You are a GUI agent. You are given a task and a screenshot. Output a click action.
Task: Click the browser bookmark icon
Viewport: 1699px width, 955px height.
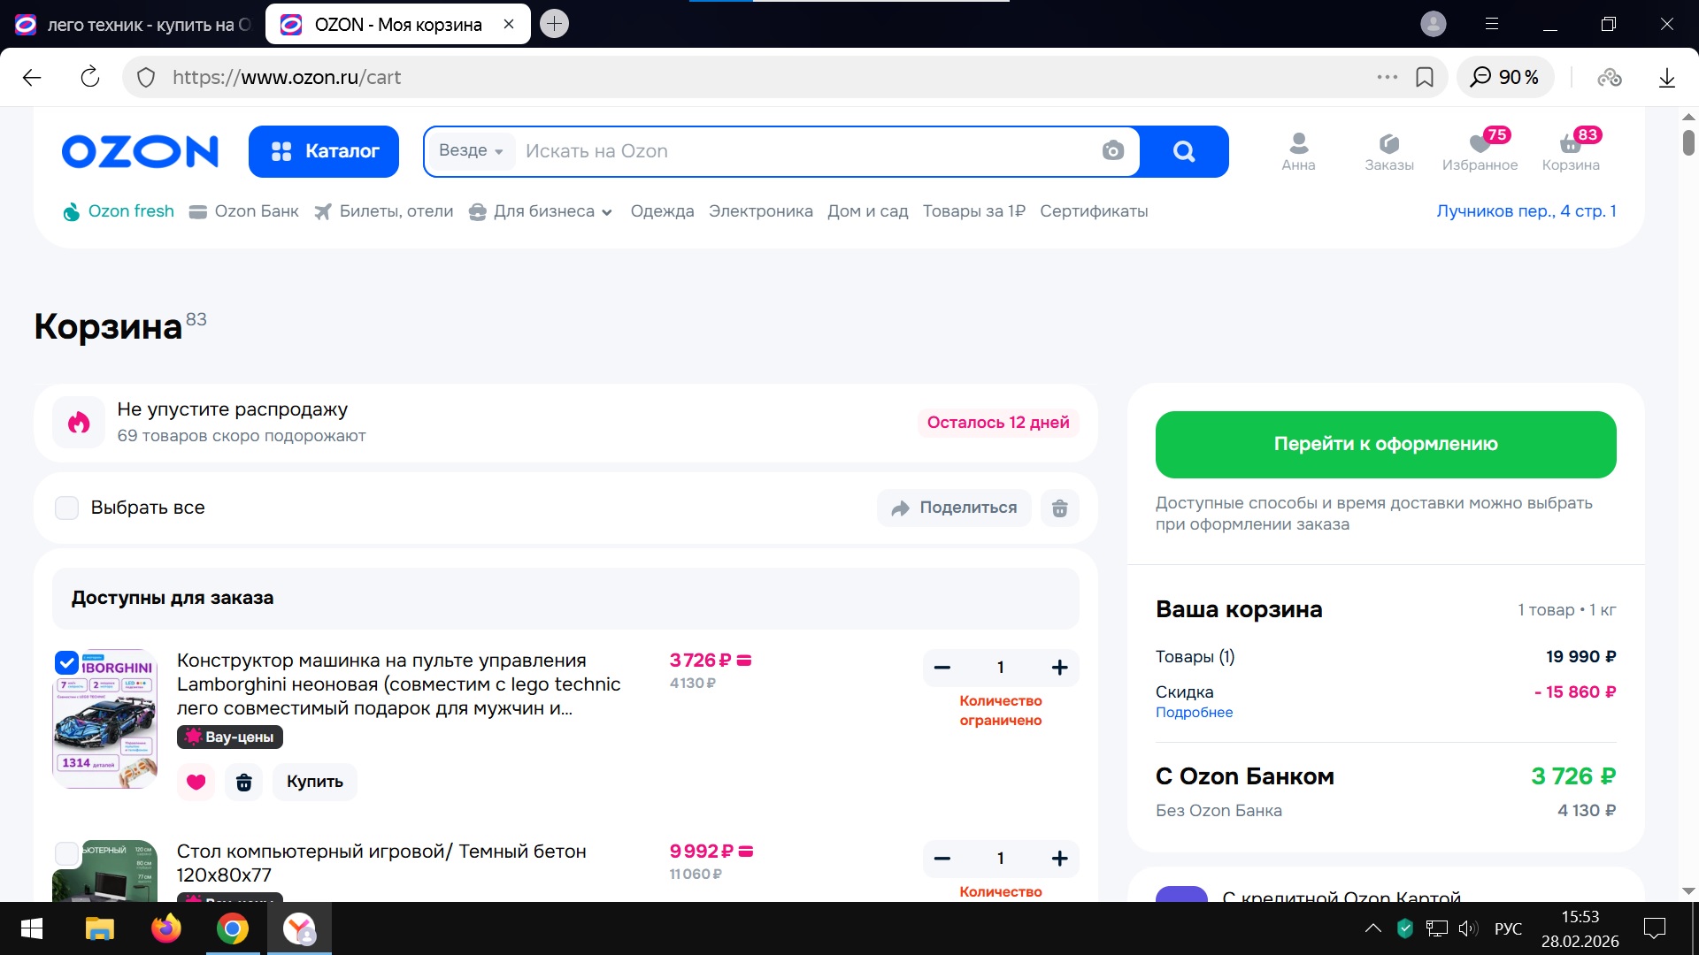click(x=1424, y=77)
